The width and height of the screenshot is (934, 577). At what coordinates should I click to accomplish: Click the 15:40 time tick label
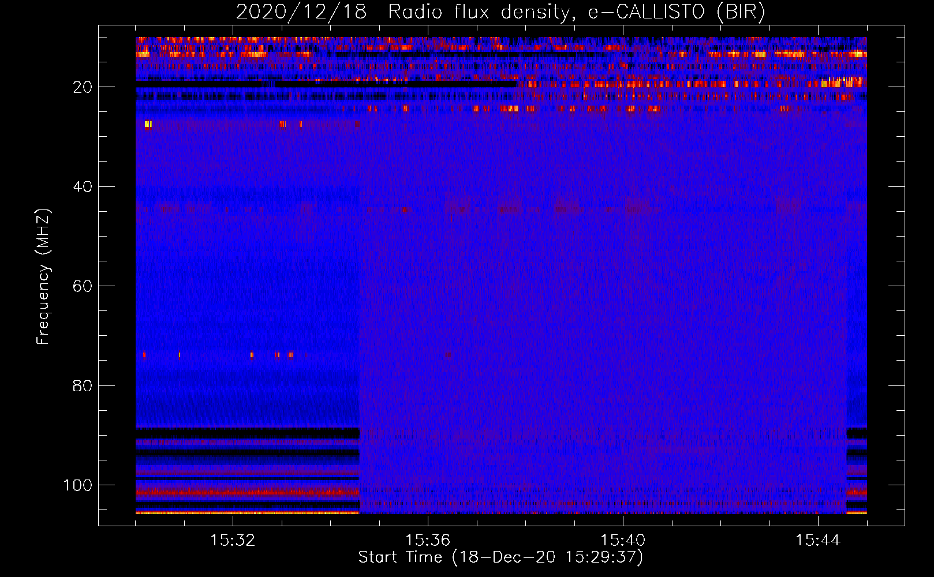(x=623, y=541)
